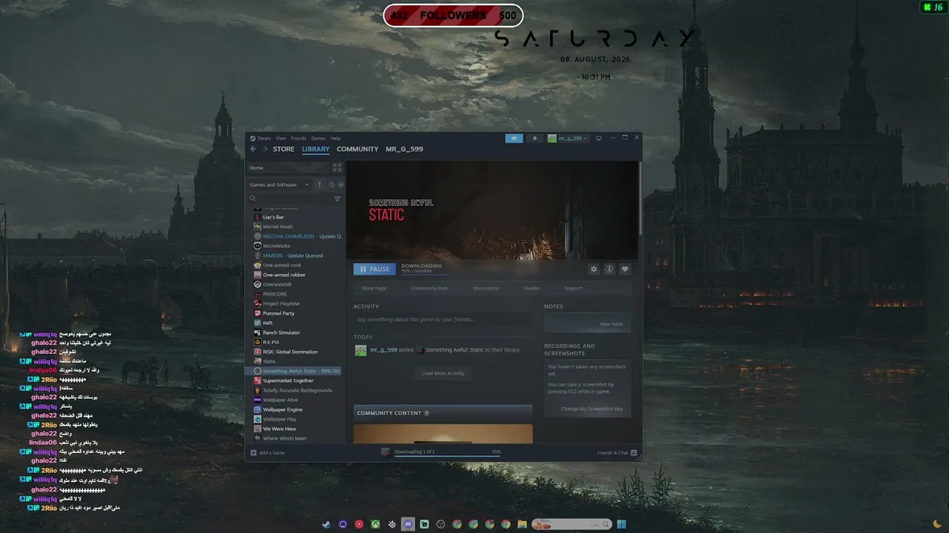
Task: Select the LIBRARY tab
Action: (x=316, y=149)
